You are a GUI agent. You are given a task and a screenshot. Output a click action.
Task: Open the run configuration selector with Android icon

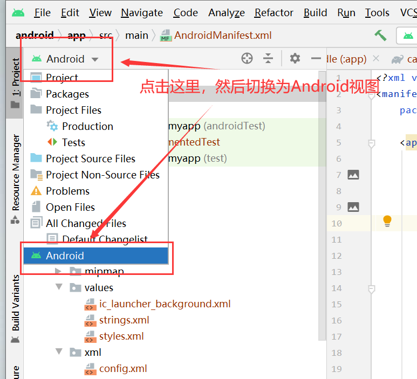[x=408, y=36]
